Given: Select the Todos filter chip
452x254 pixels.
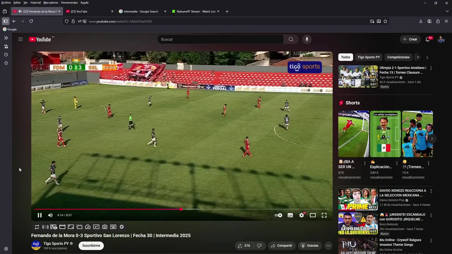Looking at the screenshot, I should point(346,57).
